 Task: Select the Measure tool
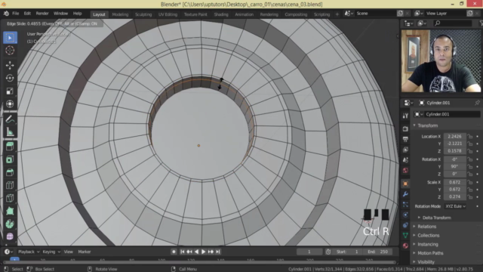tap(10, 132)
